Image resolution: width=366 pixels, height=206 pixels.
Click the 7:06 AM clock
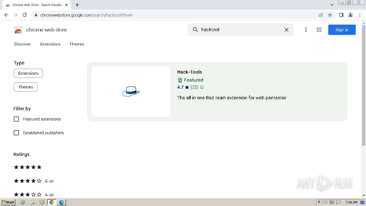(351, 202)
